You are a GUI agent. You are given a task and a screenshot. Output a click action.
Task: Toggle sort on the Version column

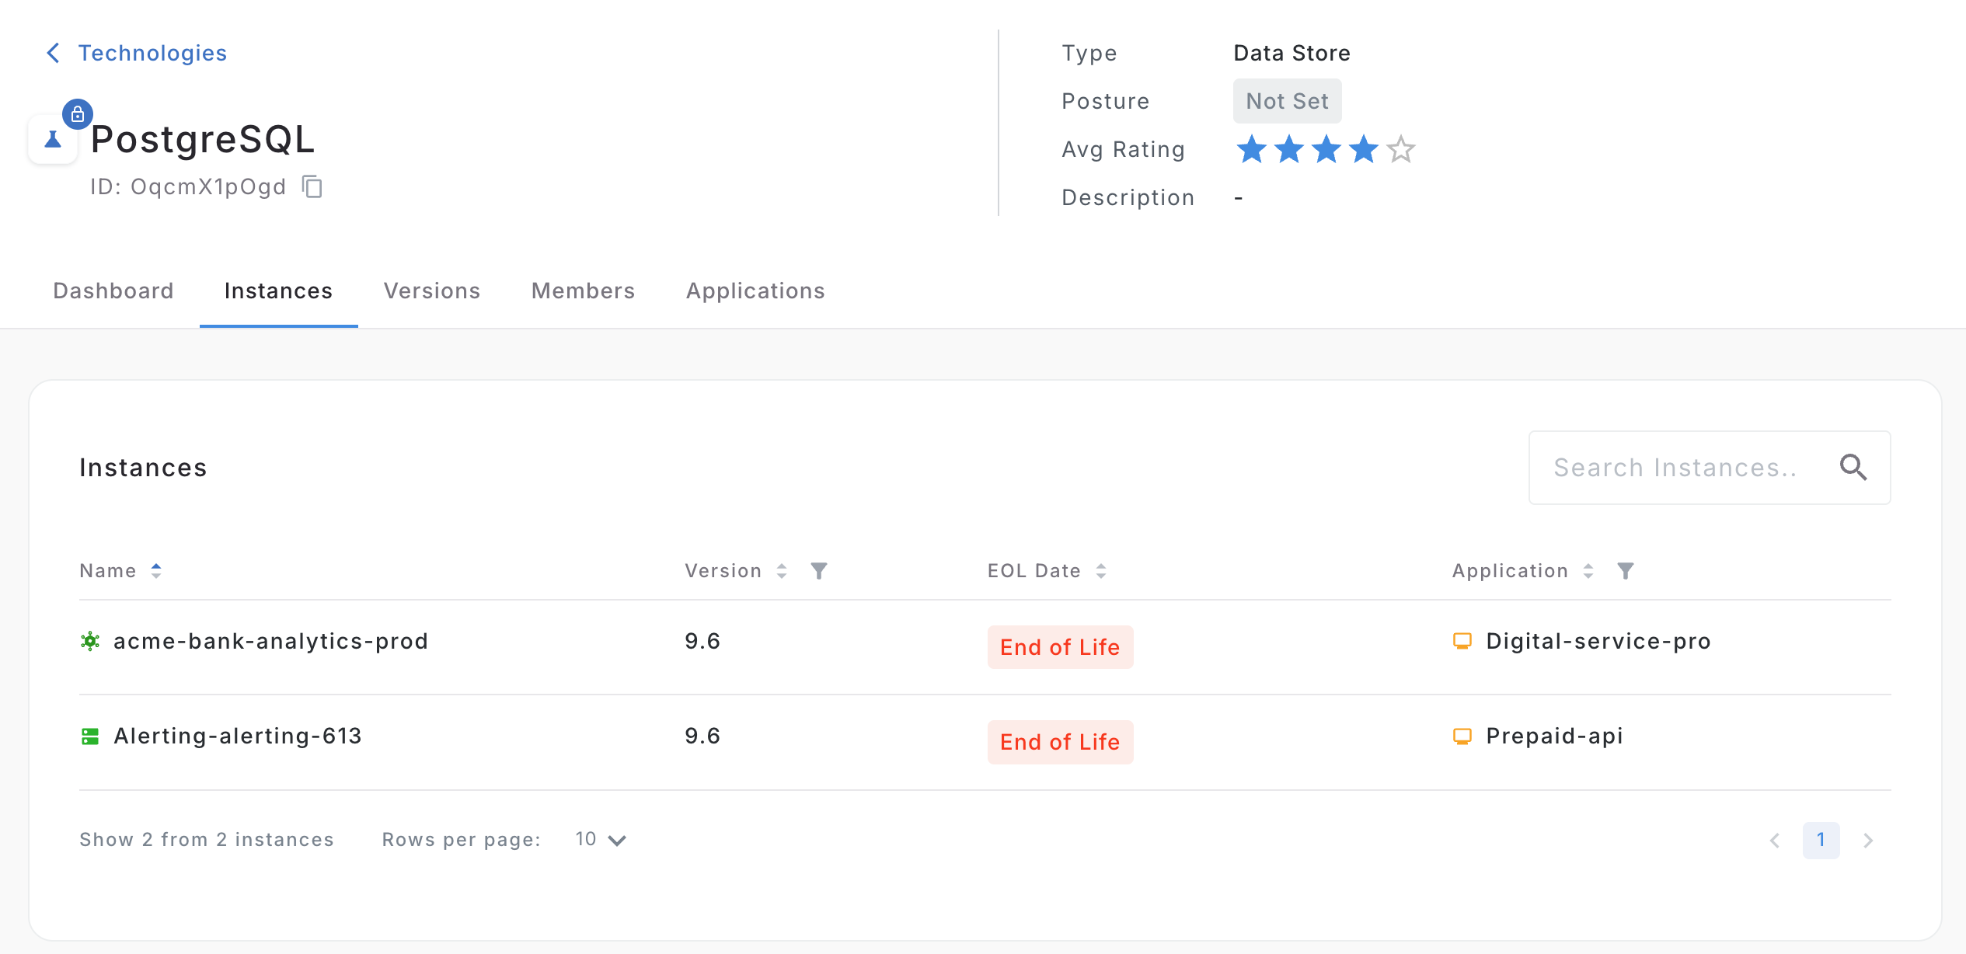tap(782, 571)
